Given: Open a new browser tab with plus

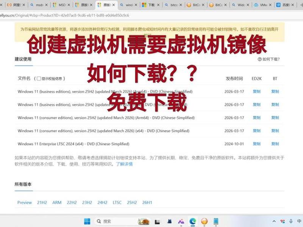Looking at the screenshot, I should (x=301, y=5).
